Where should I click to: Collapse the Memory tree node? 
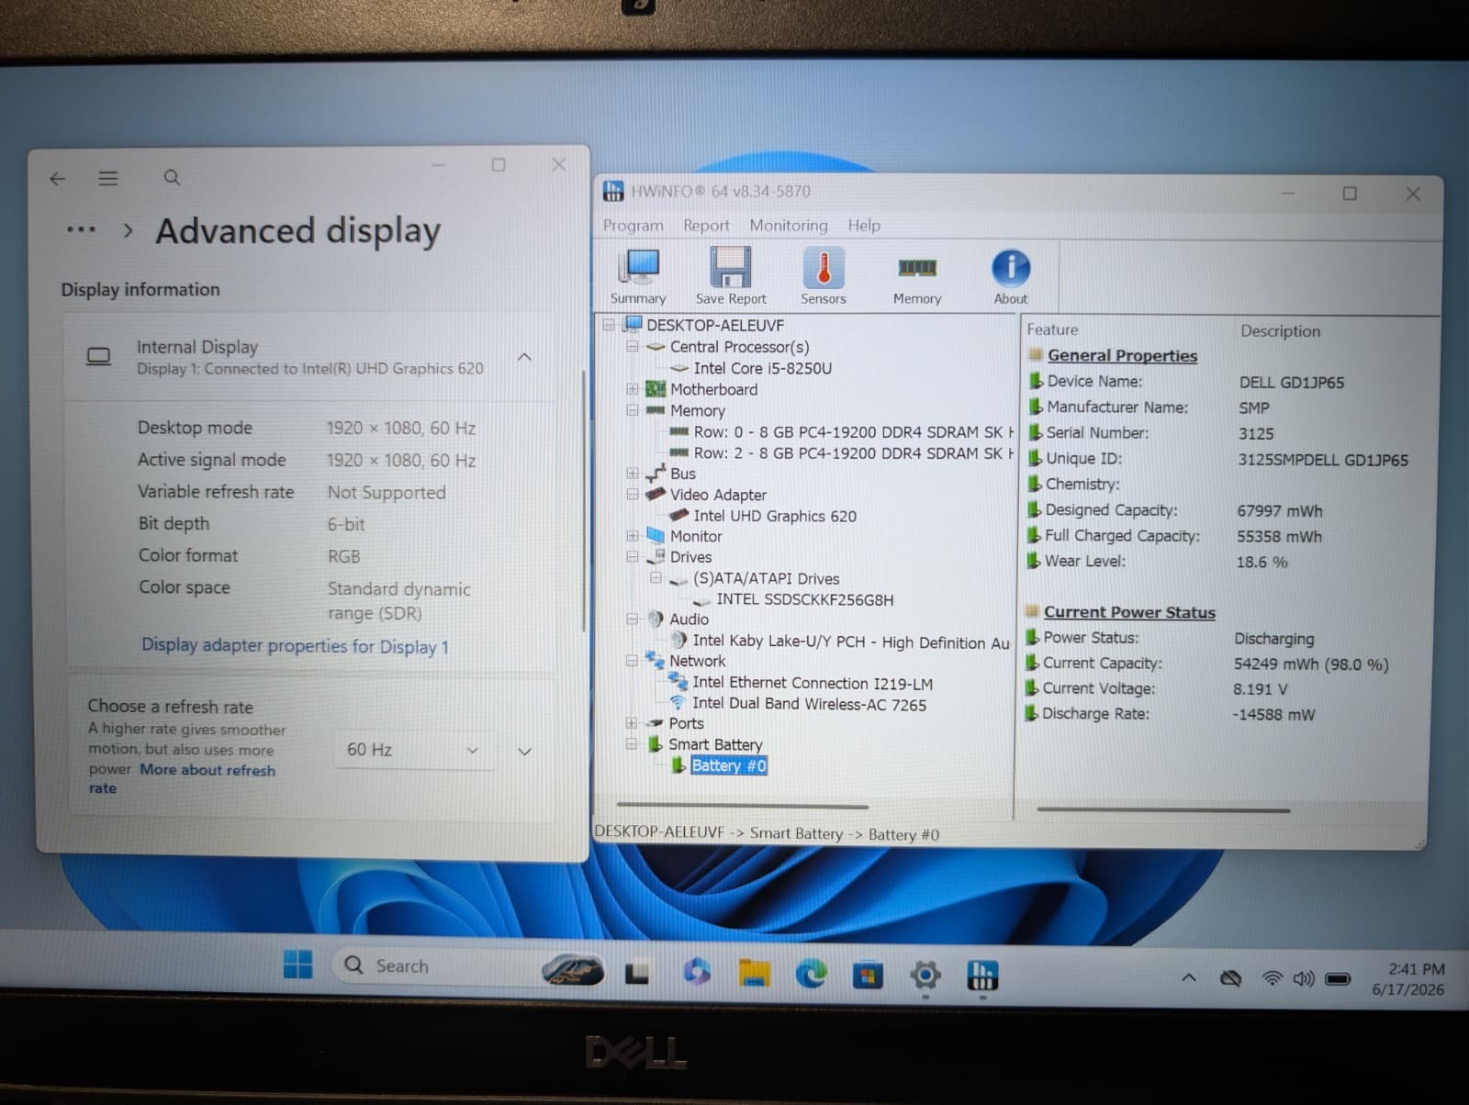click(632, 410)
